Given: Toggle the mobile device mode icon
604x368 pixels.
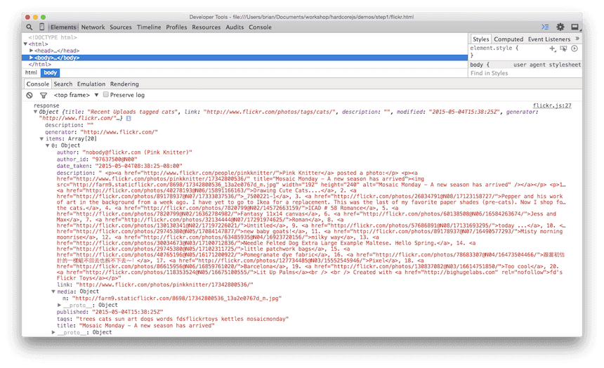Looking at the screenshot, I should [x=42, y=27].
